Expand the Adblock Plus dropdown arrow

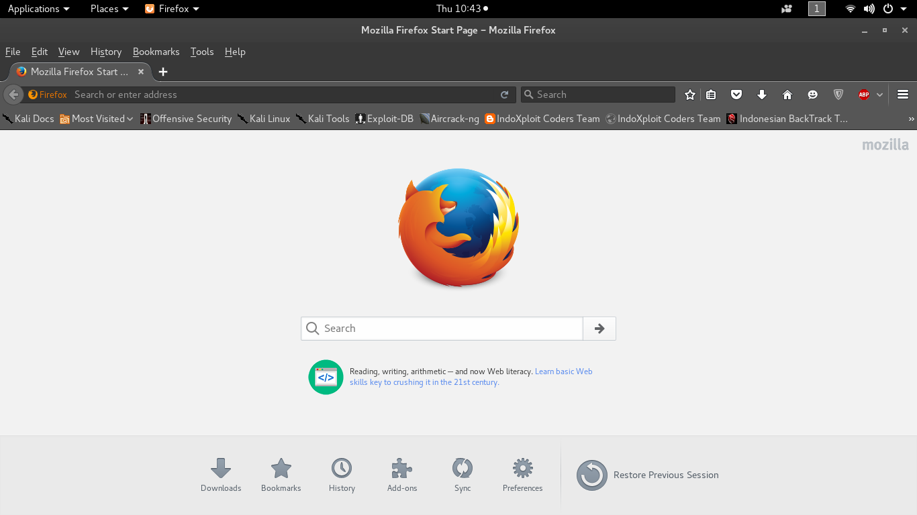coord(879,95)
